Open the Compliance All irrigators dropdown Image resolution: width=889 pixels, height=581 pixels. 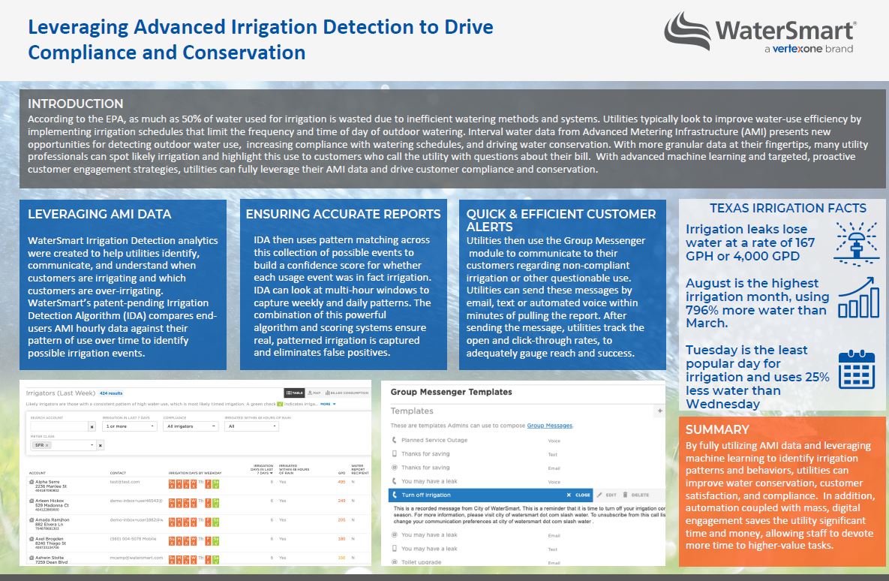(191, 426)
